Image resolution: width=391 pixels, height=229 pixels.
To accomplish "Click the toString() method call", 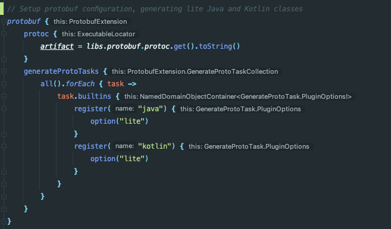I will [x=219, y=46].
